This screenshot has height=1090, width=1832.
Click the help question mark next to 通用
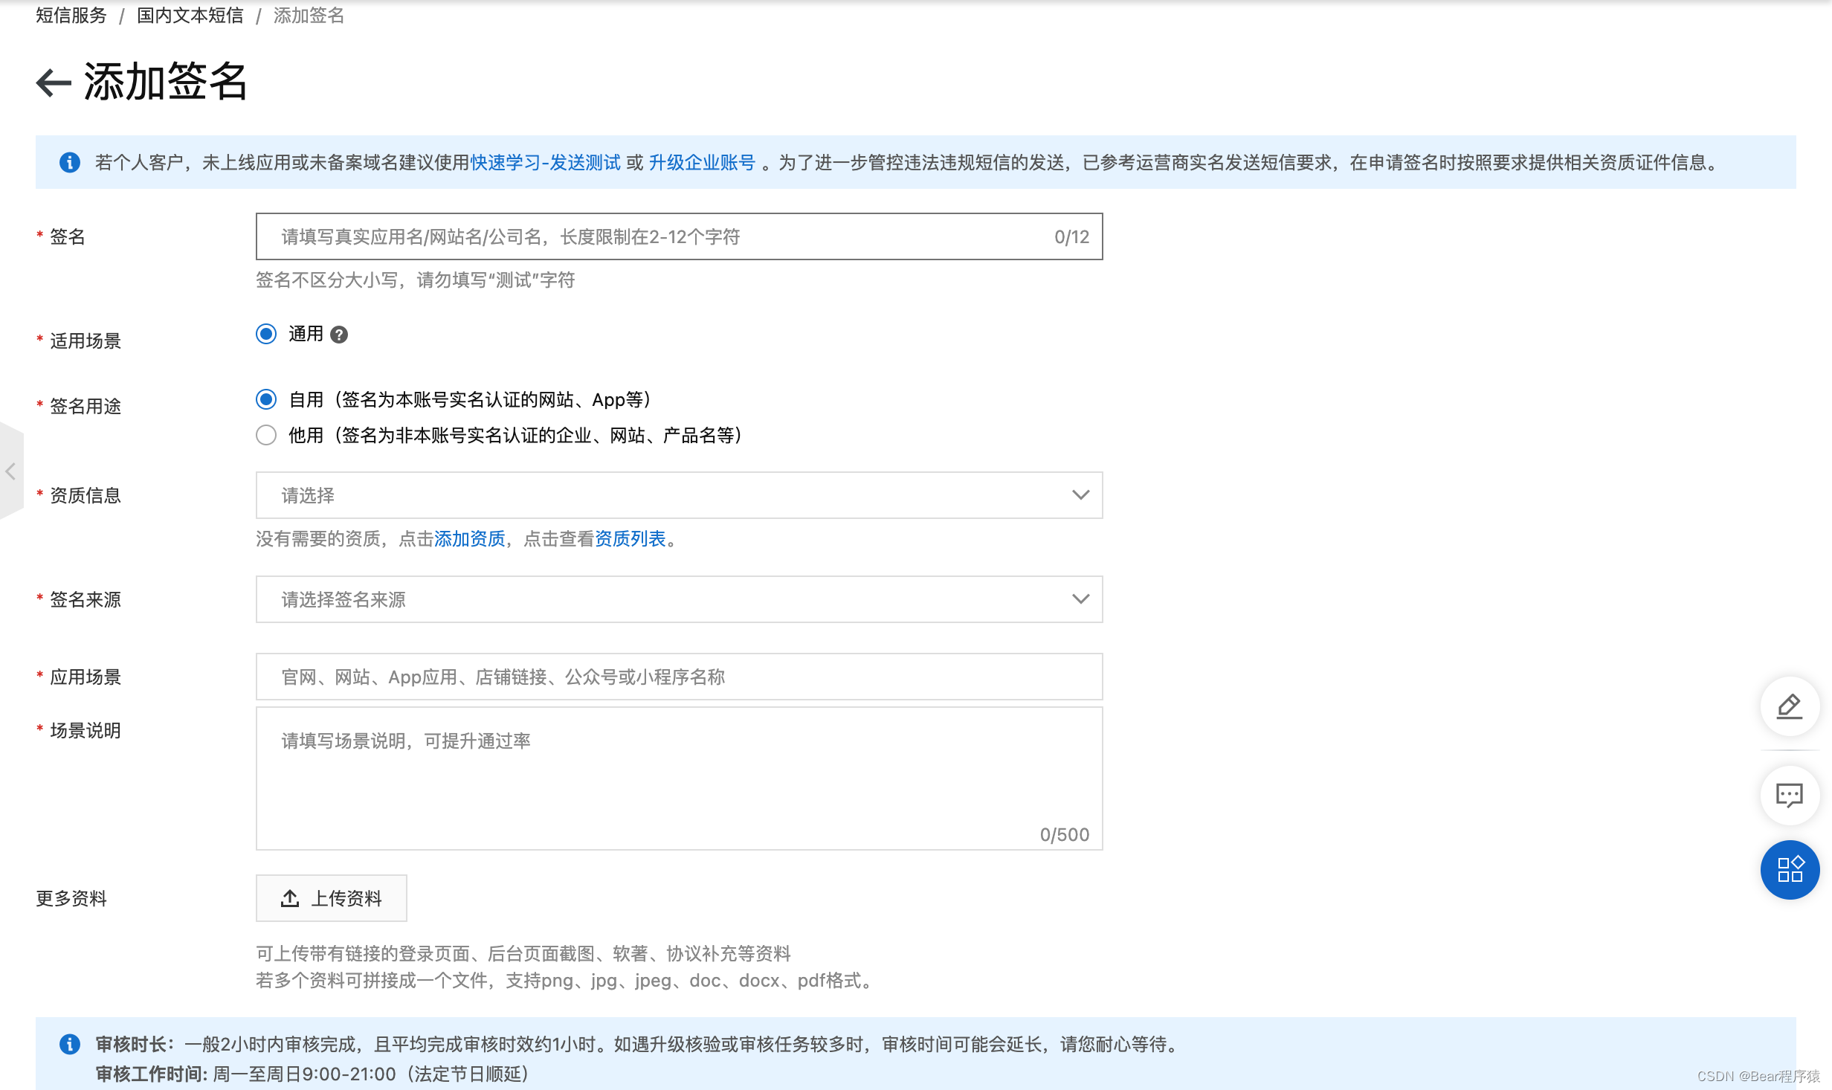pyautogui.click(x=340, y=335)
